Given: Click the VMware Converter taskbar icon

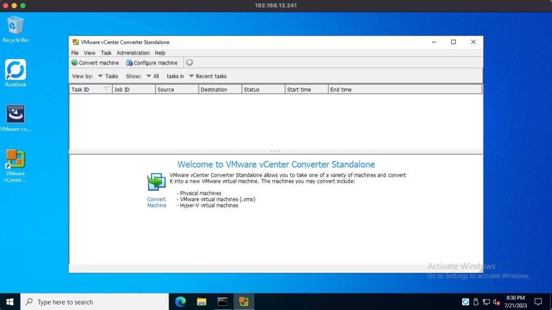Looking at the screenshot, I should pos(244,302).
